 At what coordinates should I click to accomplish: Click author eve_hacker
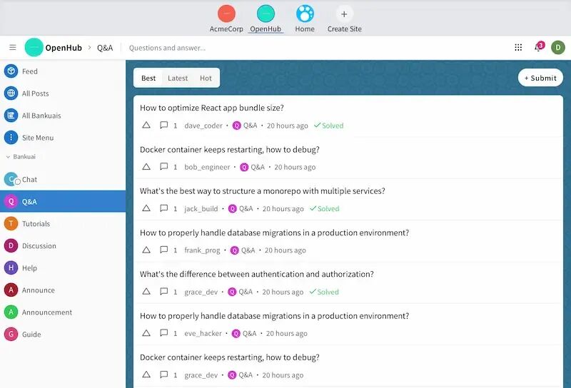203,333
